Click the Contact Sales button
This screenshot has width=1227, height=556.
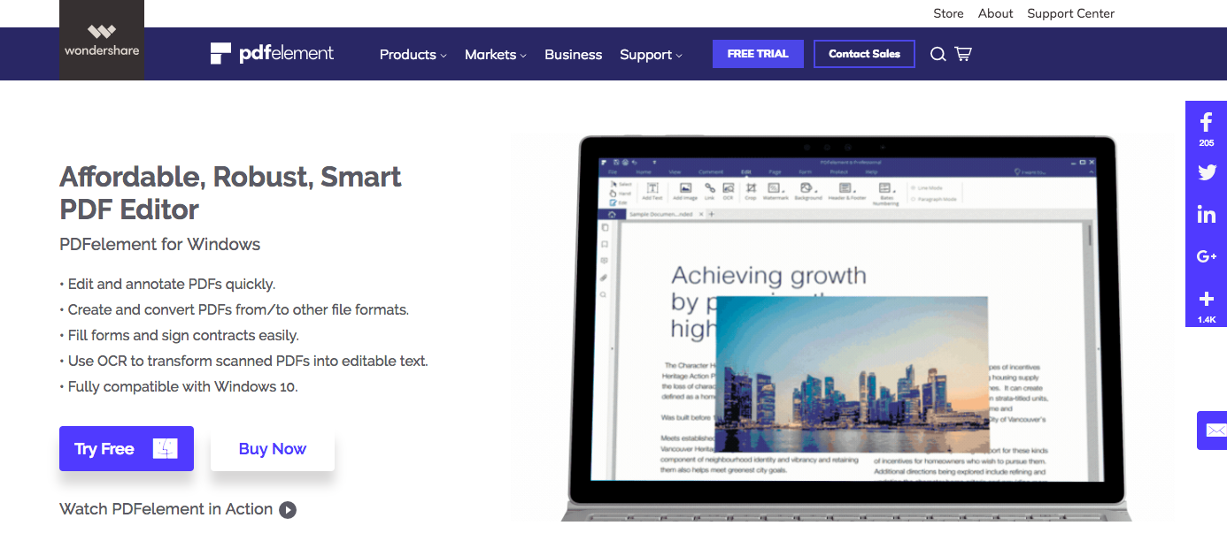[x=864, y=54]
